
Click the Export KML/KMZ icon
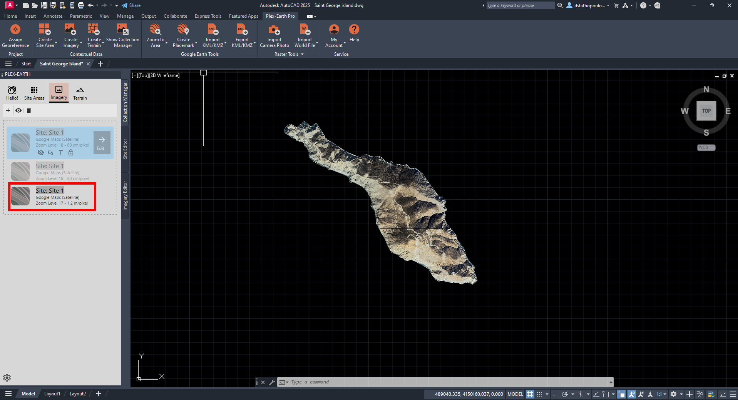point(242,30)
